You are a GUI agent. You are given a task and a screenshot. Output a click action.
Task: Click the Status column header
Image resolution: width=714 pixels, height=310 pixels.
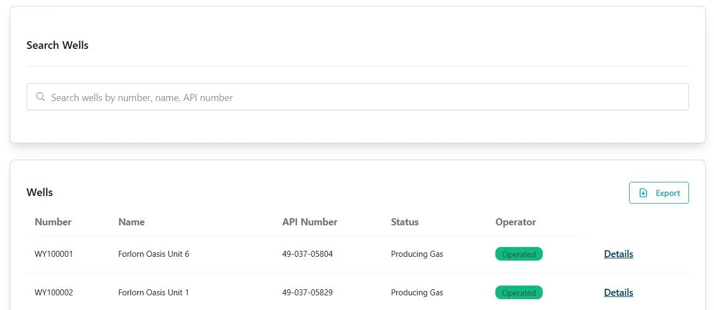405,222
